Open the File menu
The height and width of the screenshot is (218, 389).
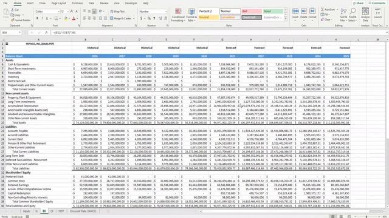click(5, 3)
